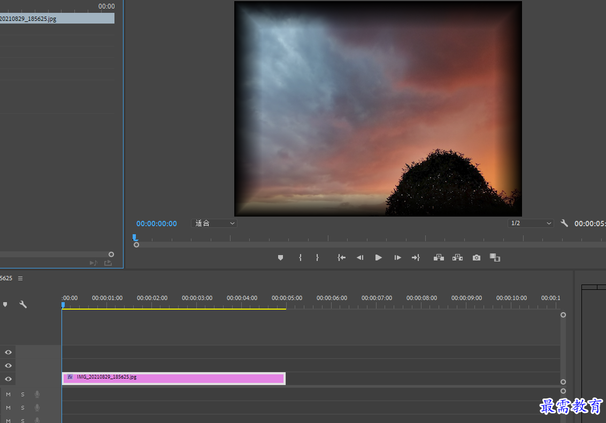Click the Source panel zoom scroll handle
The image size is (606, 423).
(x=111, y=254)
